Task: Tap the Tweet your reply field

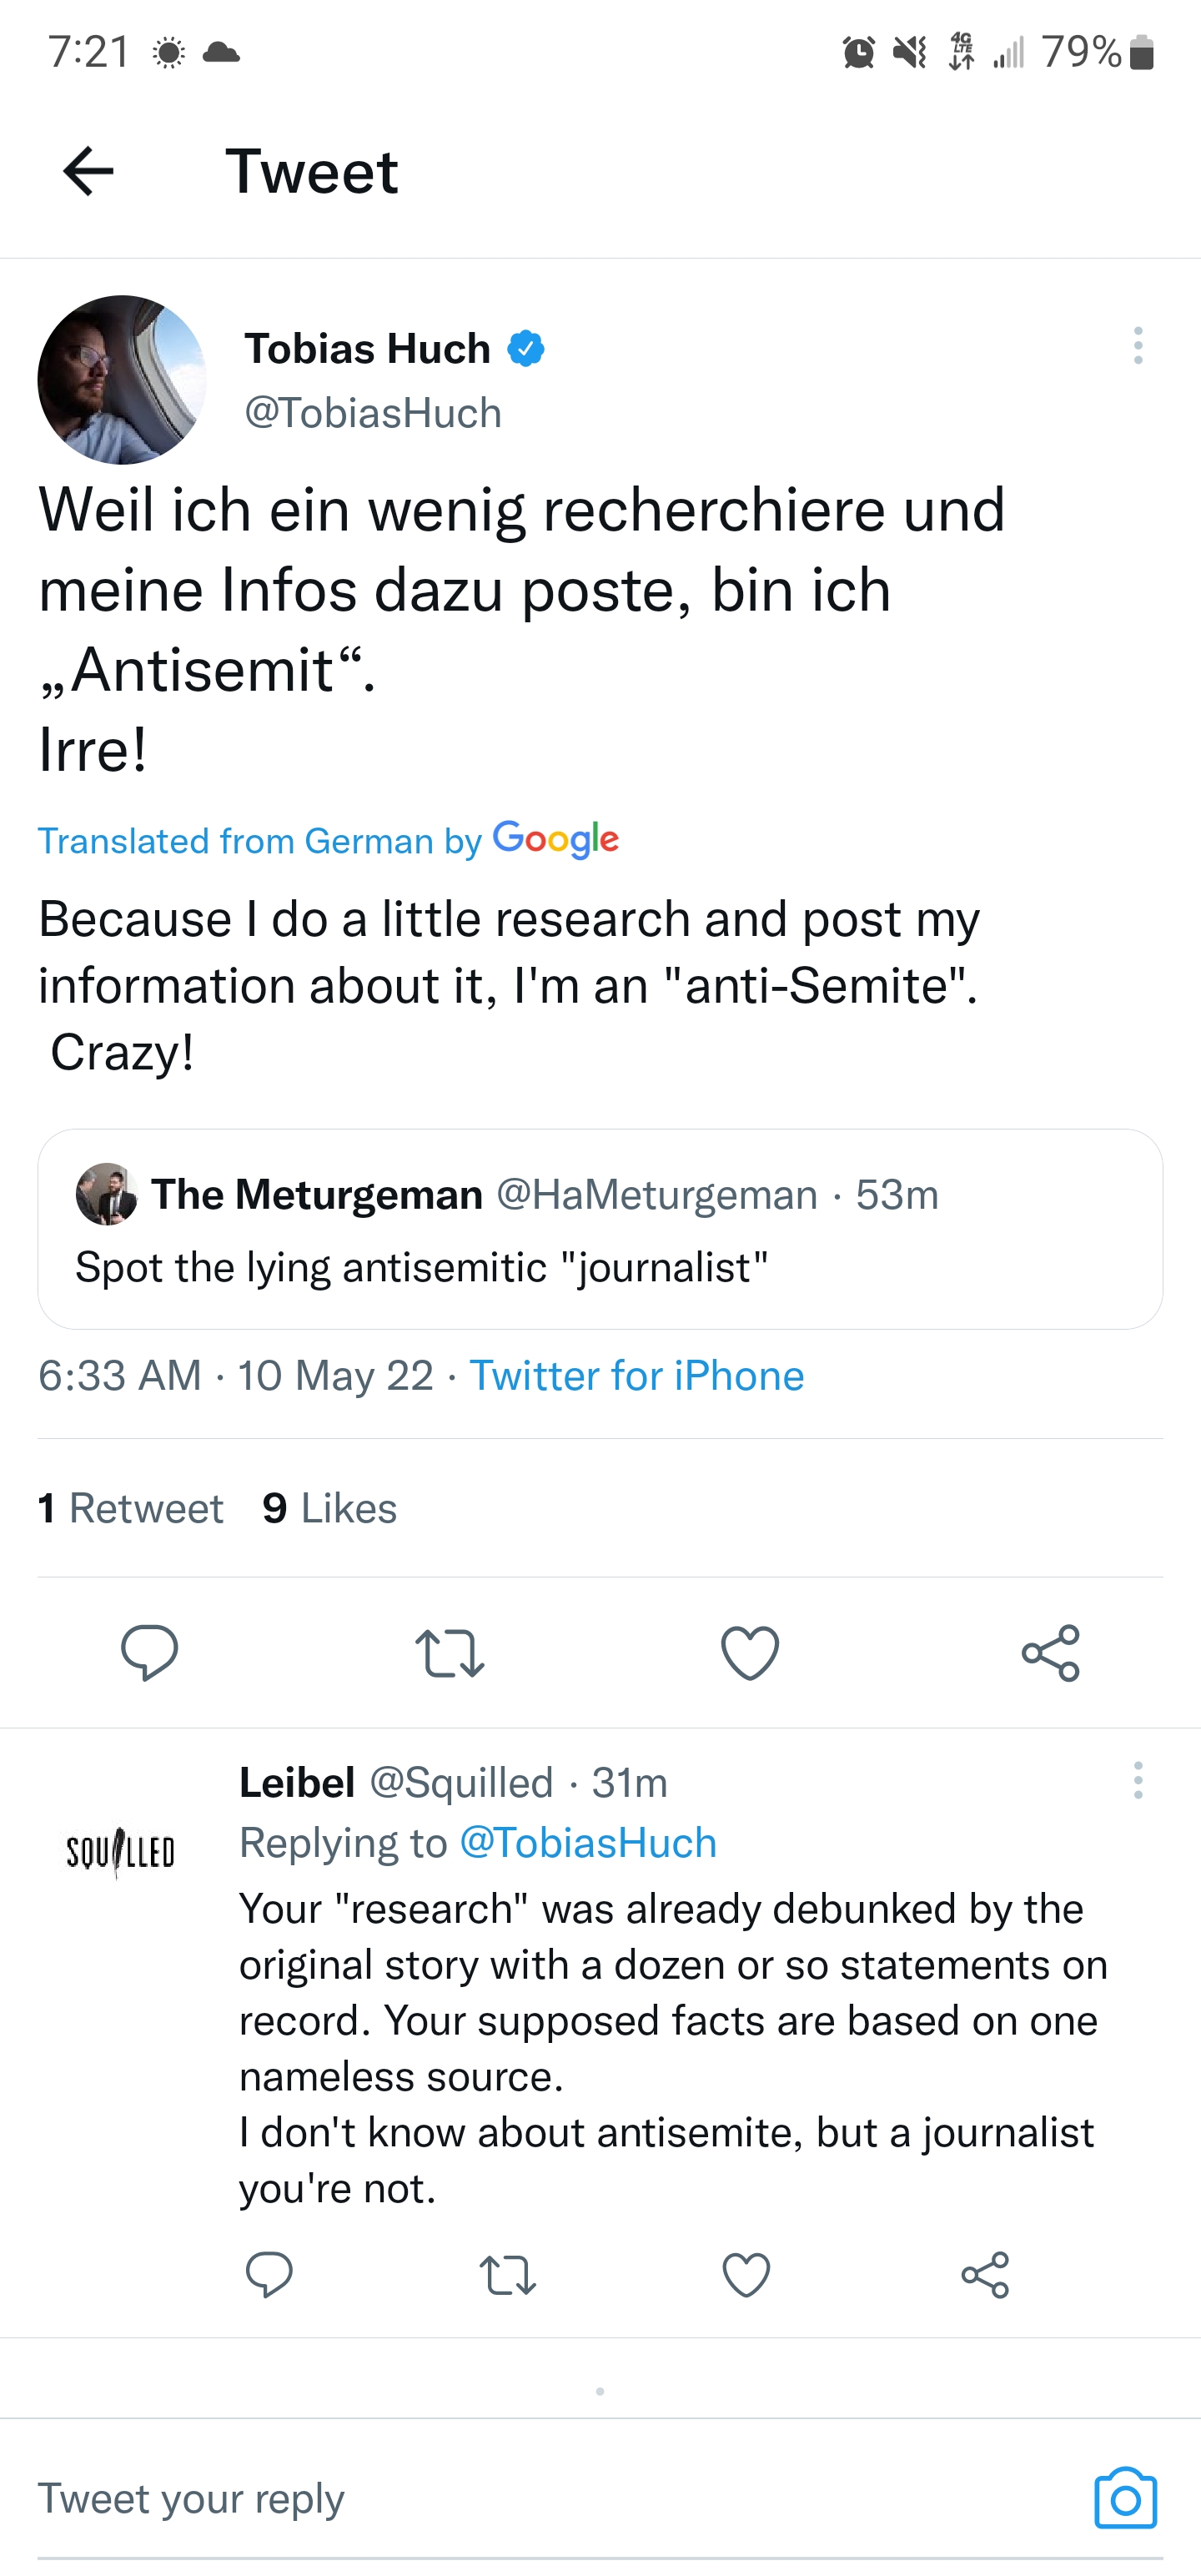Action: click(x=500, y=2499)
